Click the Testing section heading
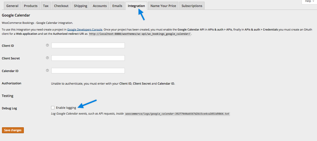The width and height of the screenshot is (317, 141). click(8, 96)
